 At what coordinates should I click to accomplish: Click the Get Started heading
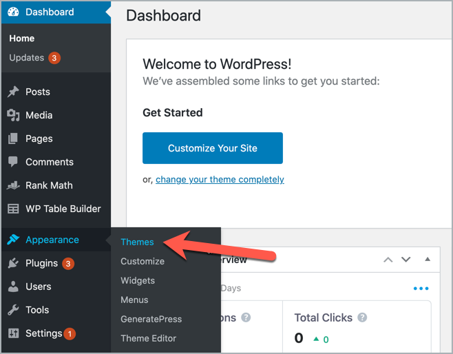(173, 113)
